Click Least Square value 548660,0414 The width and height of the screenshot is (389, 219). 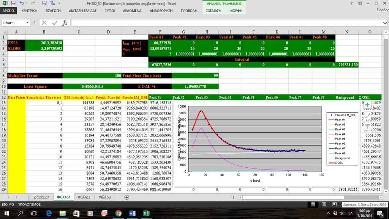click(92, 86)
